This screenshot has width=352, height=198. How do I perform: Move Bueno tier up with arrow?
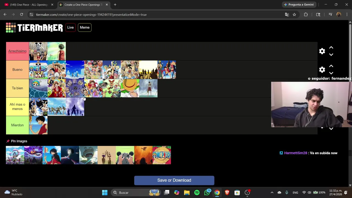click(331, 66)
